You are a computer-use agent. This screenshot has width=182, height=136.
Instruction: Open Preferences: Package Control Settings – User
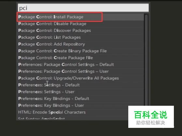point(81,72)
